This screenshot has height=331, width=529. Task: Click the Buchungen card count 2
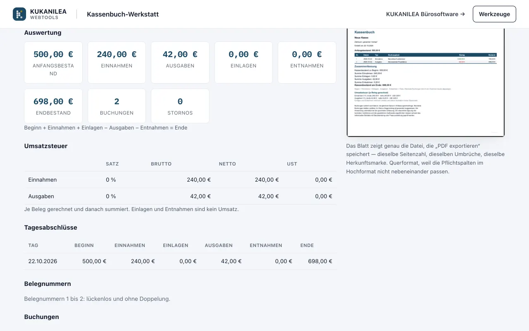coord(117,101)
